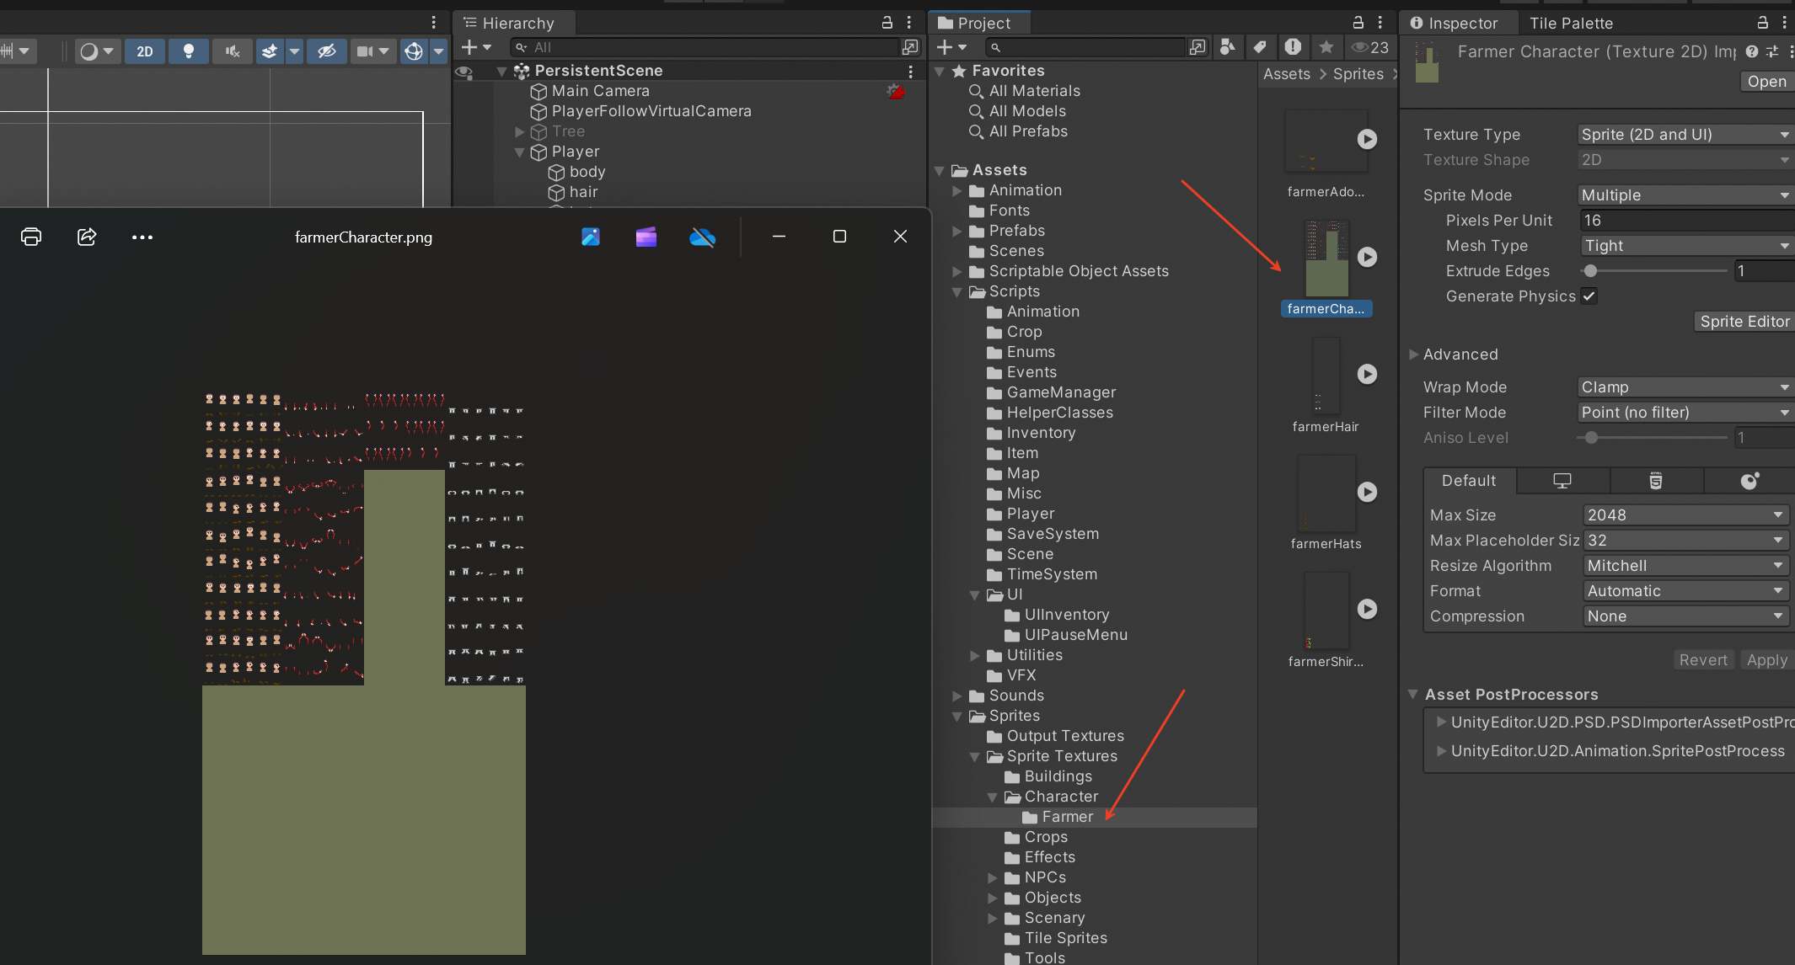Image resolution: width=1795 pixels, height=965 pixels.
Task: Click the Search by Type shapes icon
Action: coord(1228,47)
